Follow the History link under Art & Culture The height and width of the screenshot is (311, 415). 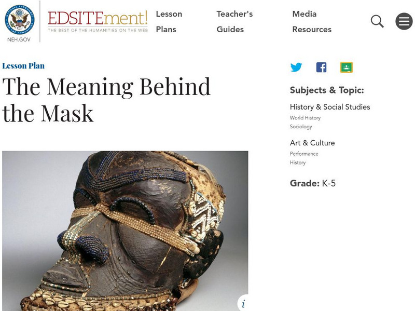(x=298, y=163)
